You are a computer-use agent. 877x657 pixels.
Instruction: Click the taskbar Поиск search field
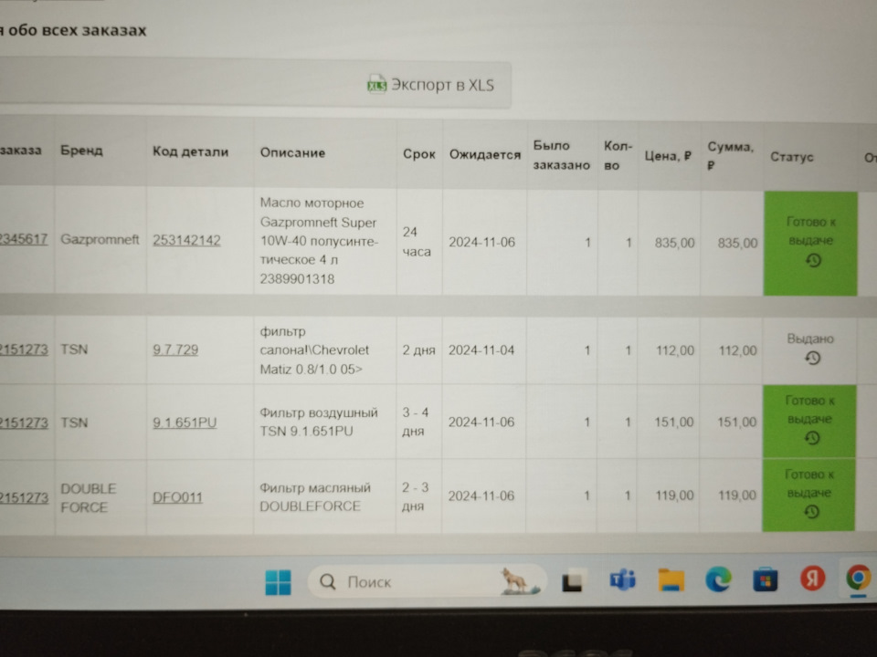click(x=428, y=581)
